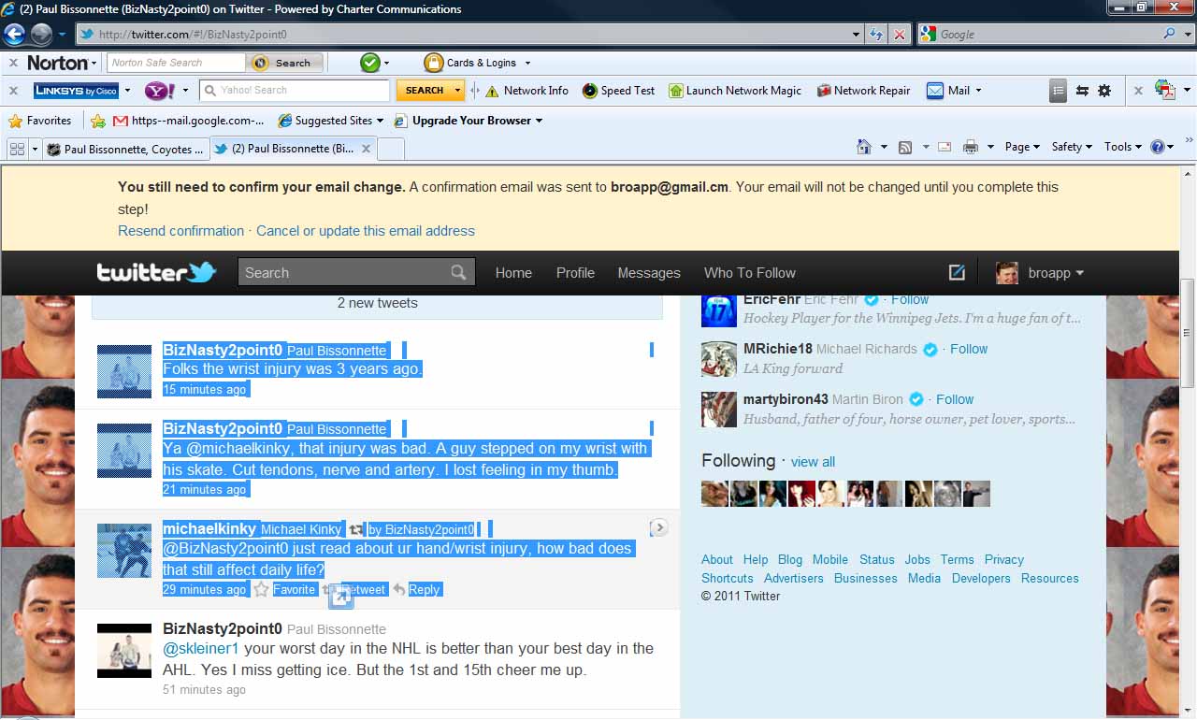
Task: Click the compose new tweet icon
Action: 957,272
